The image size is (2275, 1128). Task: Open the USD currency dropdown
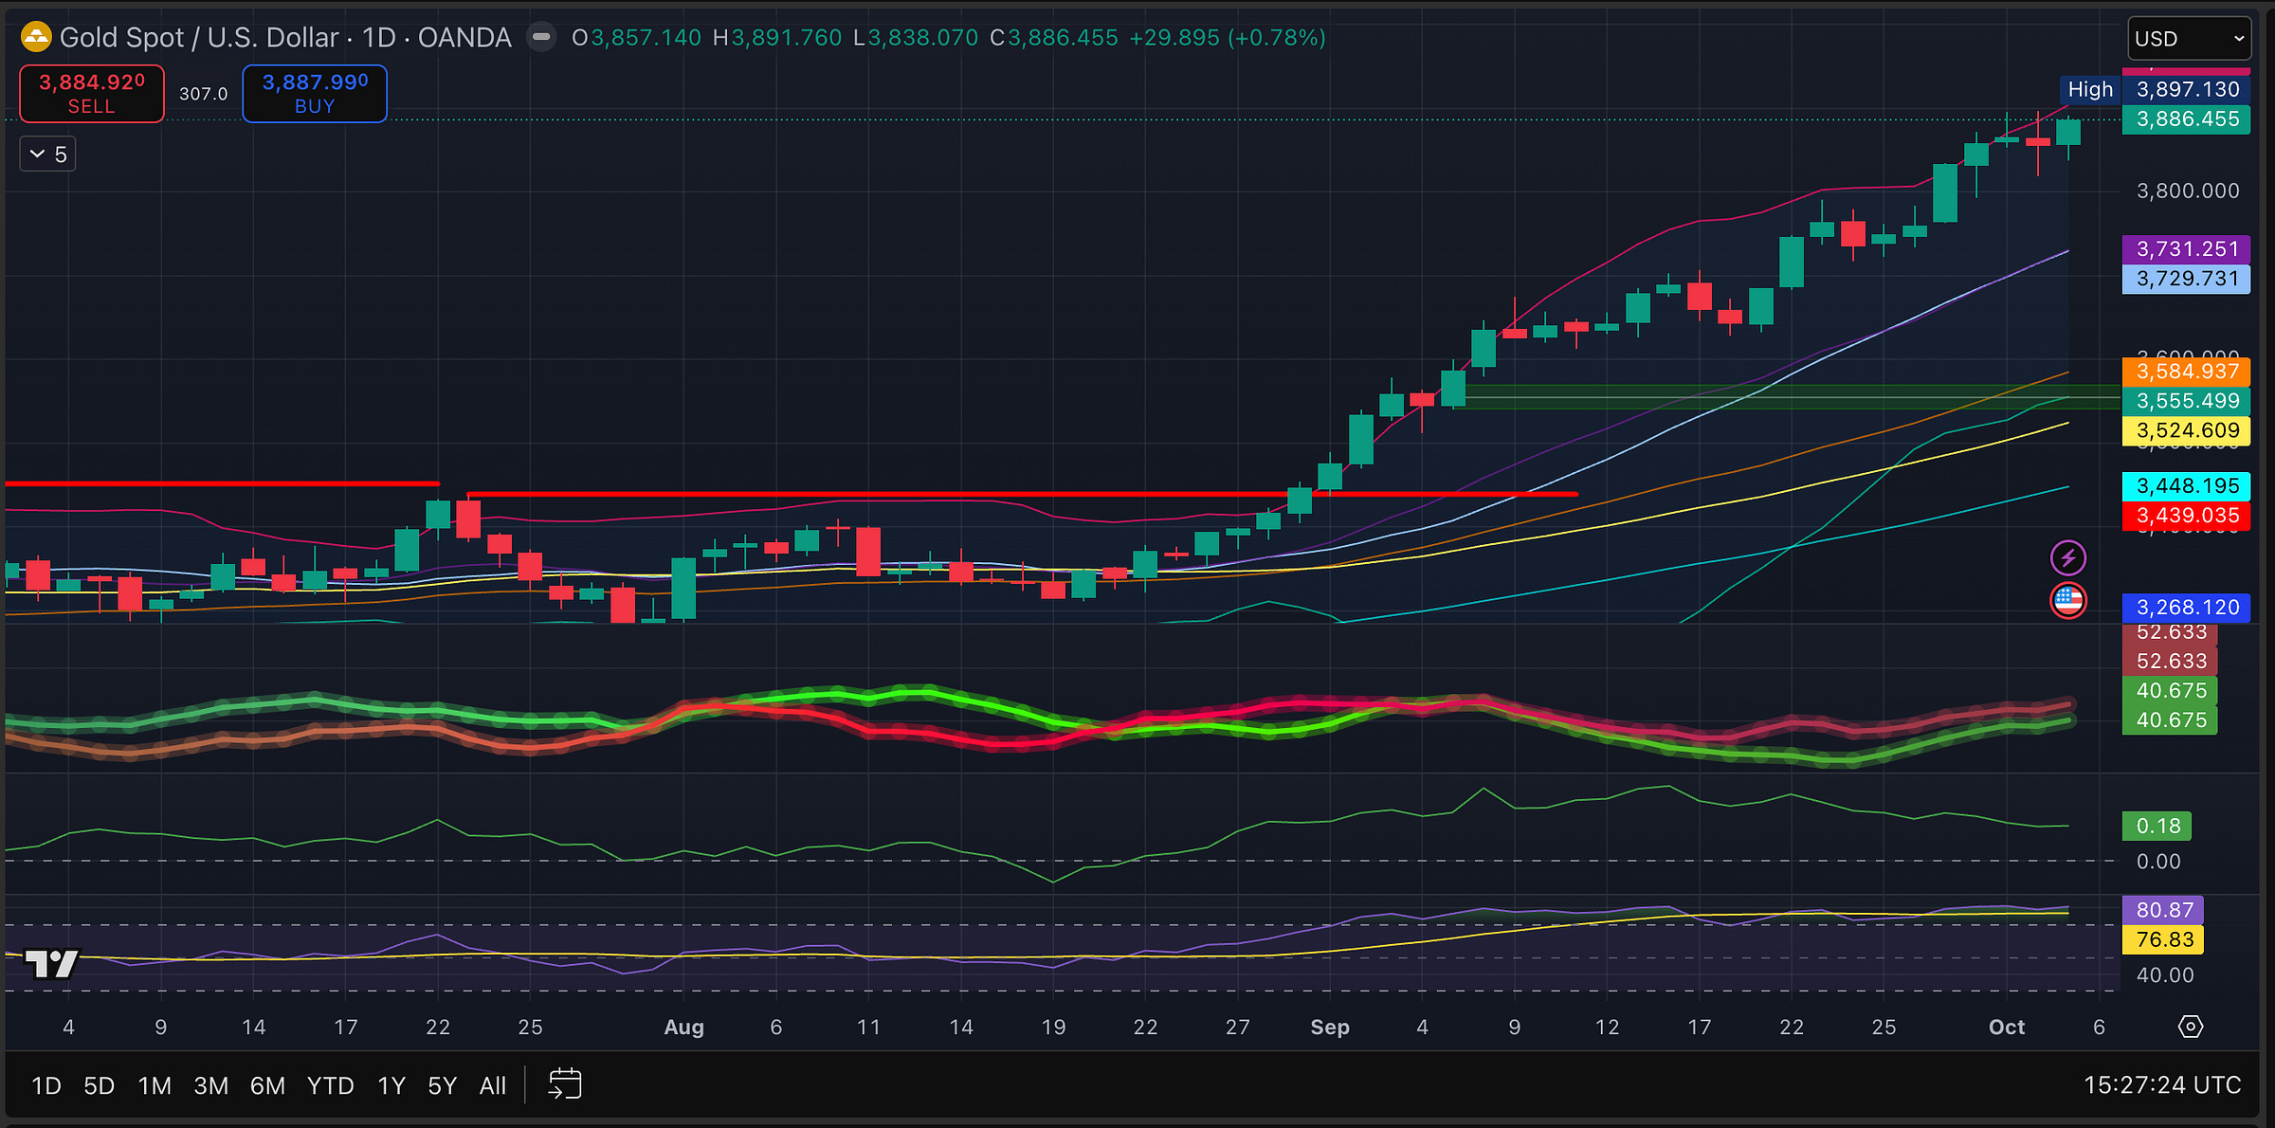(x=2188, y=39)
